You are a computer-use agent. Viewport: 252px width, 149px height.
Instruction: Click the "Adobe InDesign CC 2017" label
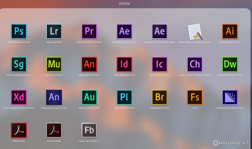tap(124, 75)
